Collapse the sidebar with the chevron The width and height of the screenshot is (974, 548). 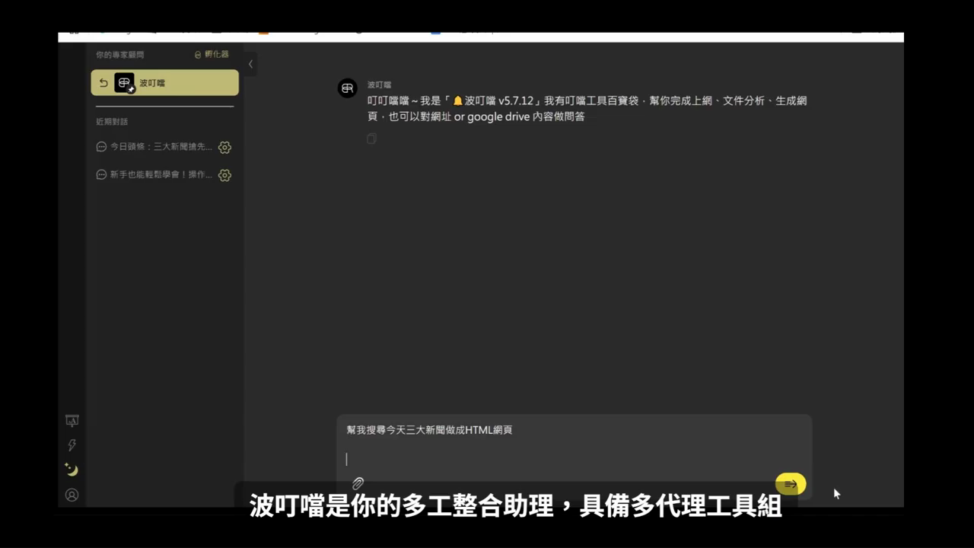pyautogui.click(x=250, y=64)
